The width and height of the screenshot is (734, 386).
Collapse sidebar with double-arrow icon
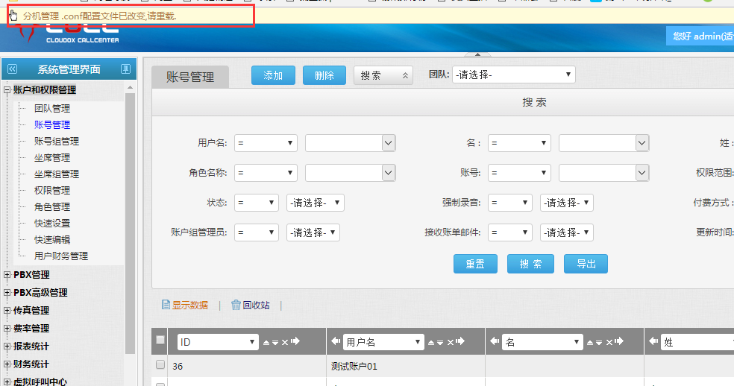click(13, 69)
